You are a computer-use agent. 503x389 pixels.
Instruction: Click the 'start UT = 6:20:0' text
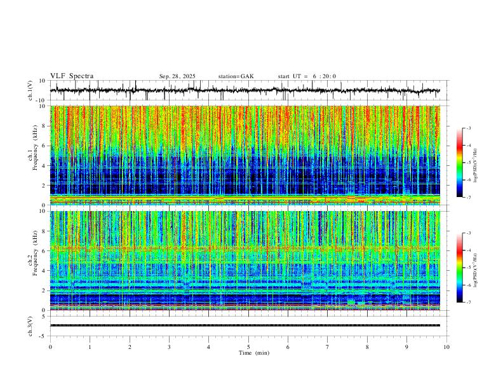pyautogui.click(x=307, y=76)
